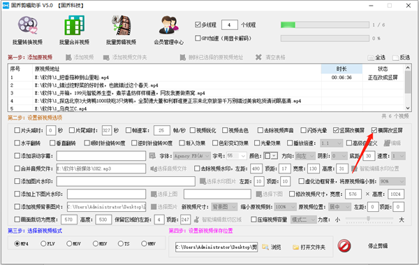The width and height of the screenshot is (419, 265).
Task: Click 删除已选择的原视频地址 icon
Action: click(183, 57)
